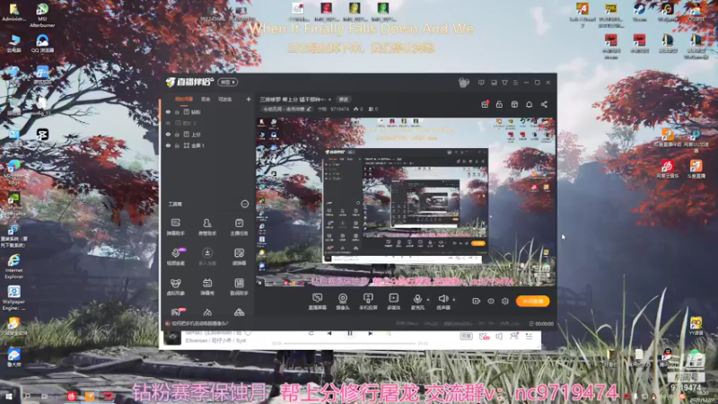Edit the stream category with pencil icon
The width and height of the screenshot is (718, 404).
click(309, 110)
